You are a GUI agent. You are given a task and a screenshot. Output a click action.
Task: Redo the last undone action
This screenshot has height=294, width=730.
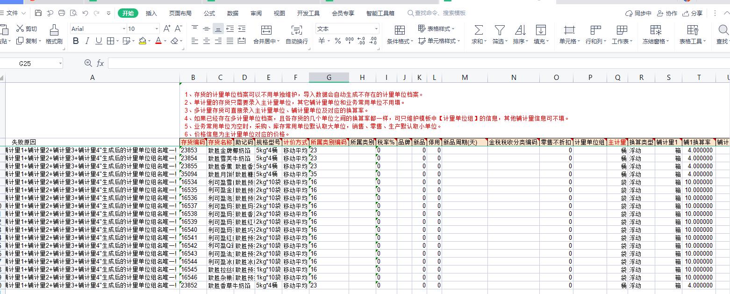[x=97, y=13]
